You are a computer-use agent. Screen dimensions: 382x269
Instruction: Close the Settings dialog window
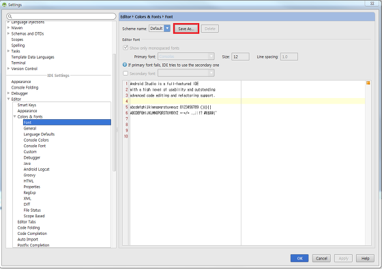pos(372,3)
